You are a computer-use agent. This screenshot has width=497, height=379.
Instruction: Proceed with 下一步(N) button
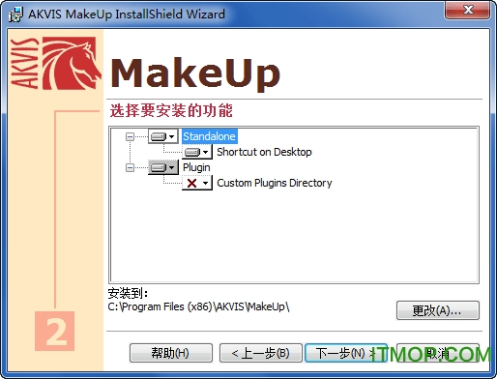pyautogui.click(x=346, y=353)
